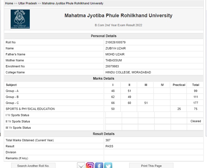Click the I Yr Sports Status label
207x168 pixels.
pos(17,115)
